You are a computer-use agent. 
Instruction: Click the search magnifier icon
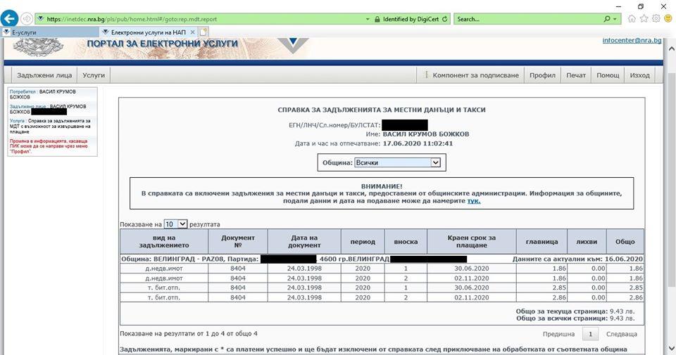point(607,19)
